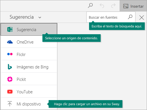Click the Sway Sugerencia icon
Viewport: 147px width, 110px height.
(10, 29)
